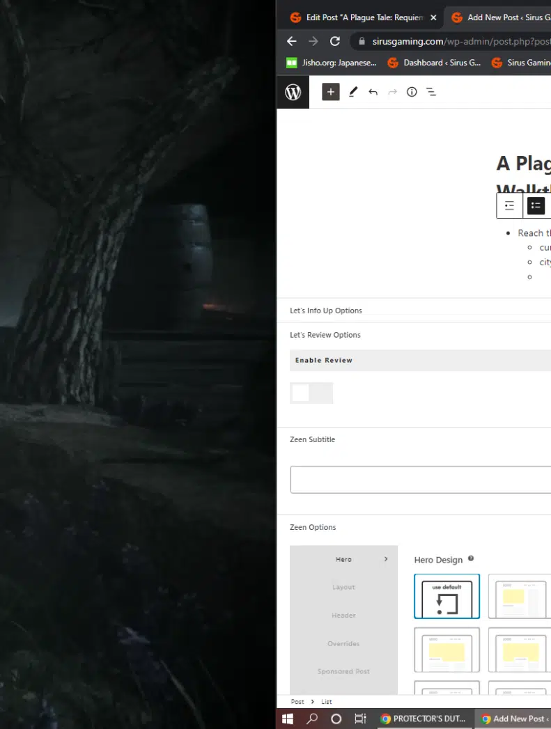Open the post Details info icon

(412, 92)
